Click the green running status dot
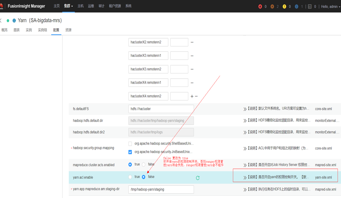The width and height of the screenshot is (341, 198). point(8,21)
